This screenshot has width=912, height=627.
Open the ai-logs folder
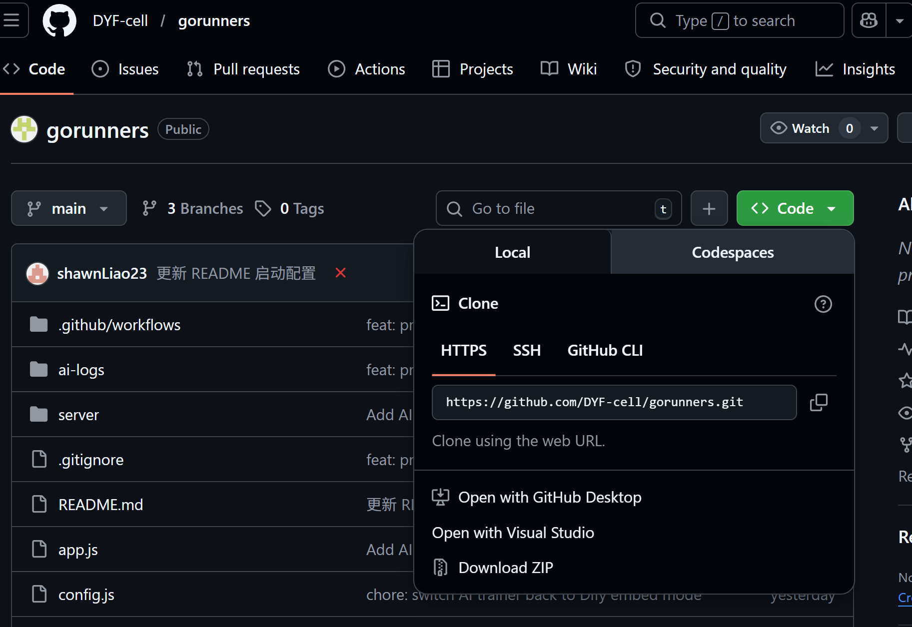coord(81,370)
